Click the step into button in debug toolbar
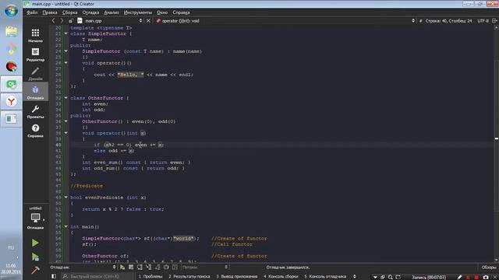This screenshot has width=499, height=280. click(149, 268)
